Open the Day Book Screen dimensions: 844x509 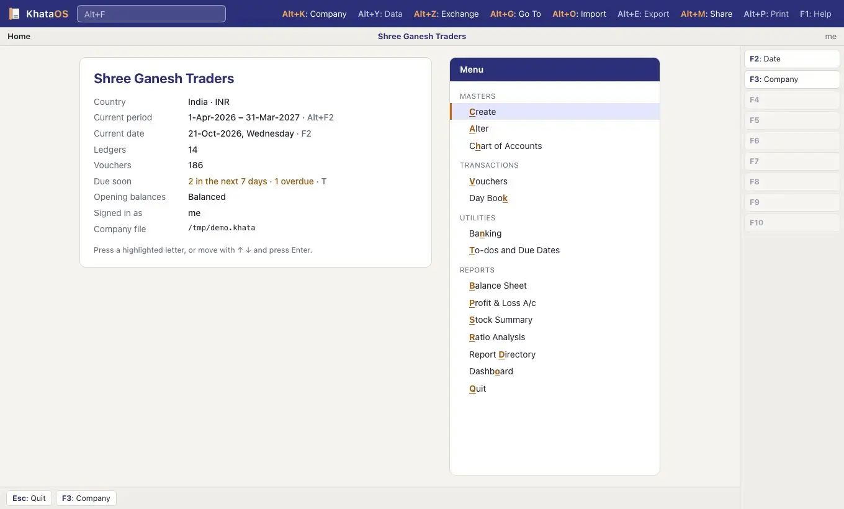(555, 199)
